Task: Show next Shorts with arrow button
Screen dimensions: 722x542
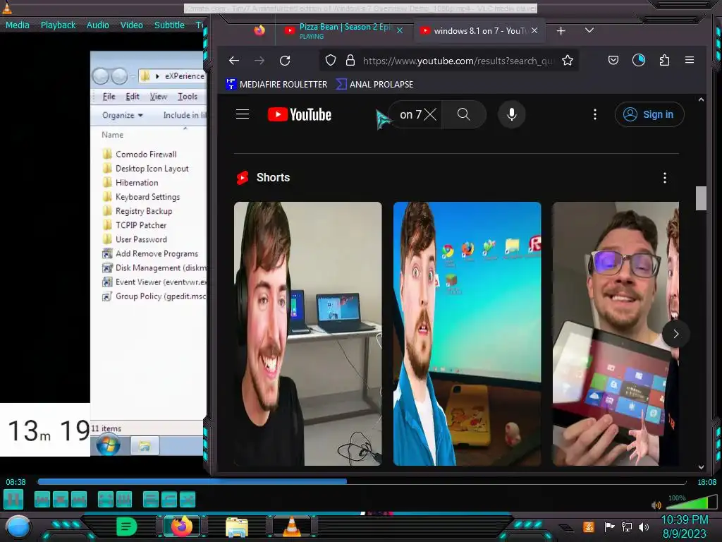Action: point(676,334)
